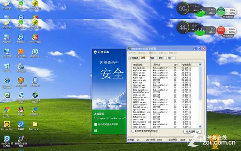Switch to the Processes (进程) tab
This screenshot has width=241, height=151.
[x=144, y=58]
